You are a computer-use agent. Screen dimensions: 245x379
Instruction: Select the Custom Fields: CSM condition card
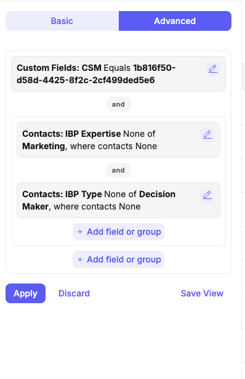coord(118,74)
